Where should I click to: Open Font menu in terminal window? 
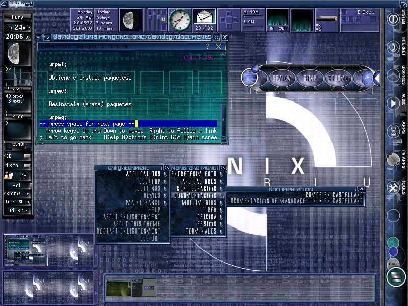click(65, 46)
